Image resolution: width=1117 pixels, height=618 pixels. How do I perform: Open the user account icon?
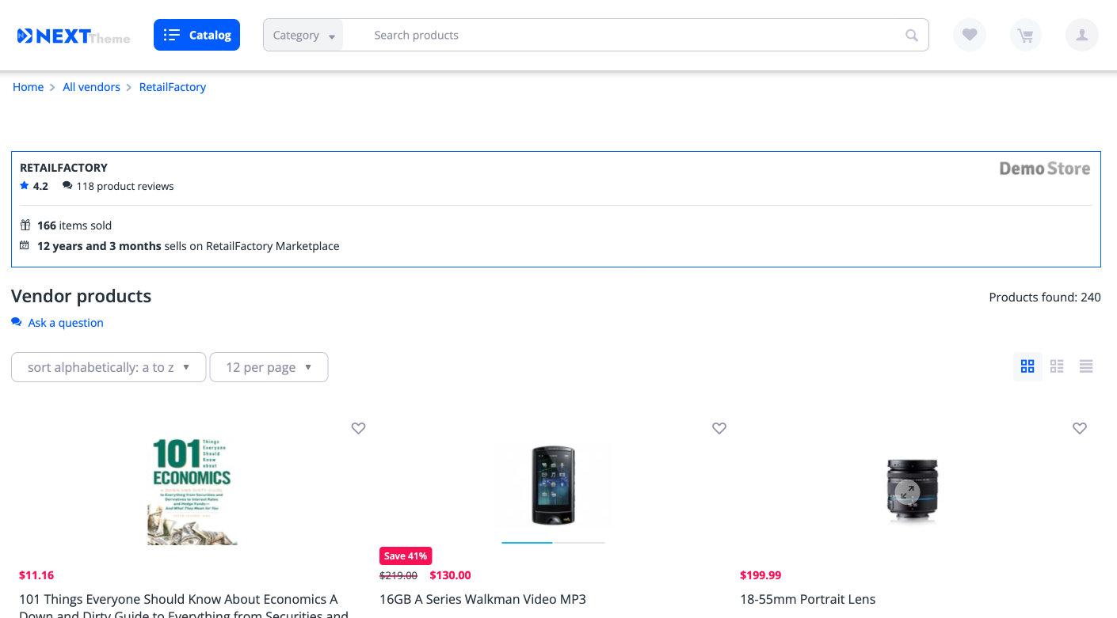click(x=1081, y=35)
